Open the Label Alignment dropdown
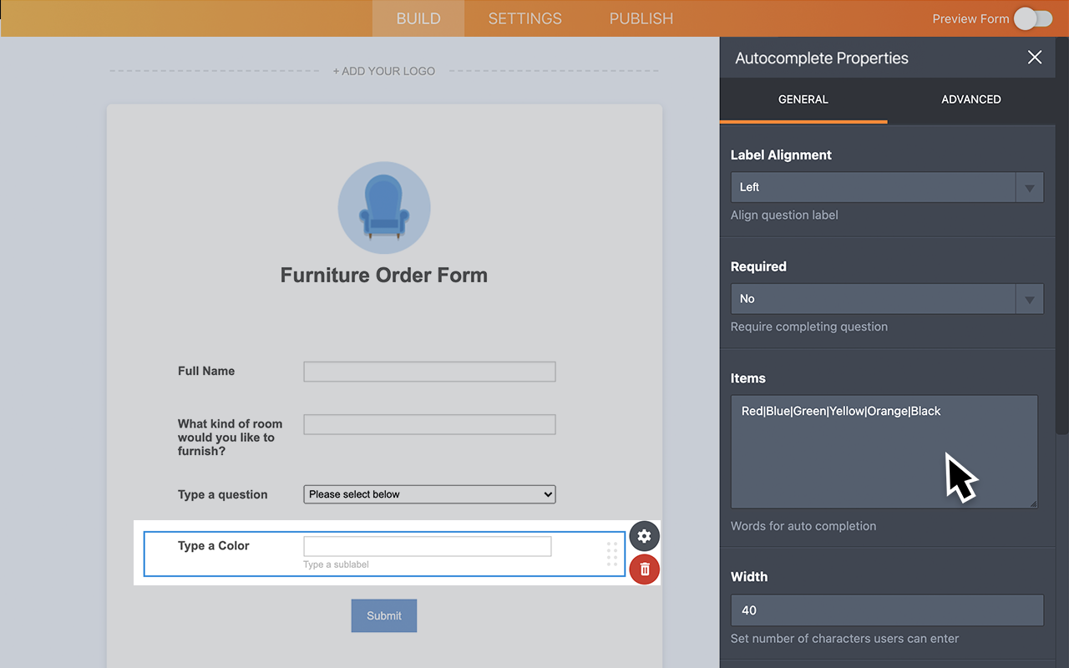The width and height of the screenshot is (1069, 668). [887, 187]
